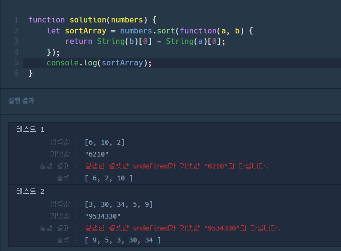Viewport: 341px width, 251px height.
Task: Click the closing brace on line 6
Action: (x=31, y=73)
